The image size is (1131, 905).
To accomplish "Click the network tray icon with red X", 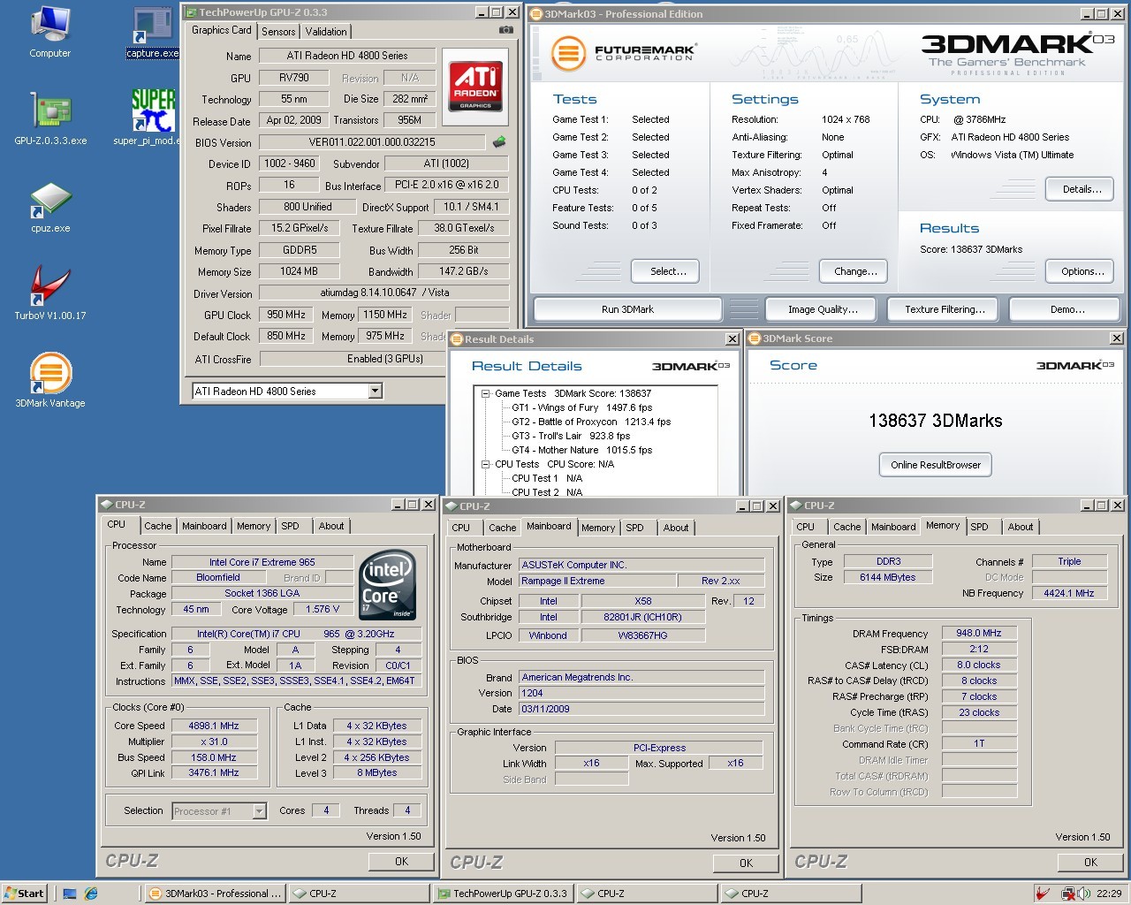I will tap(1067, 894).
